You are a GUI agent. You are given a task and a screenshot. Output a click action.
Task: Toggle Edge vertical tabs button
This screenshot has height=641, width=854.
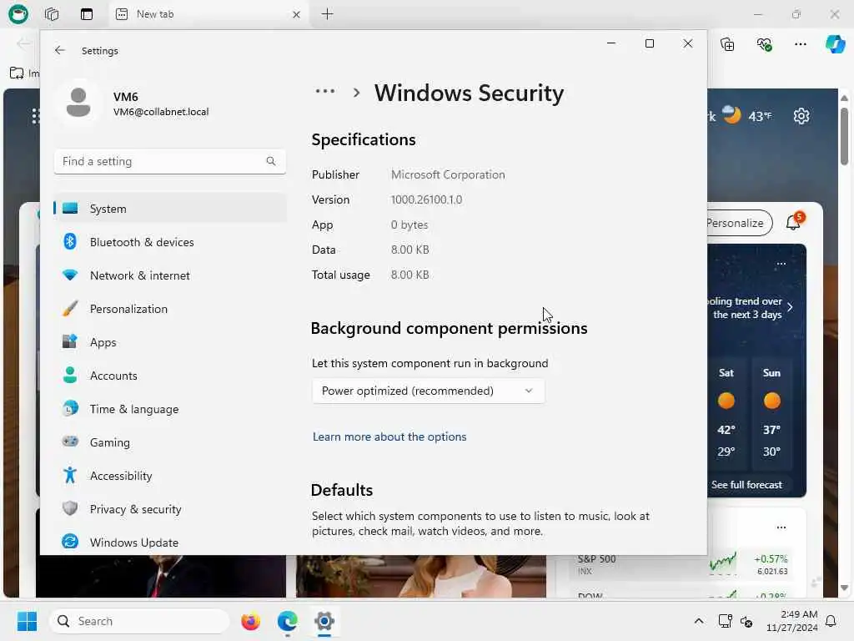[x=87, y=14]
